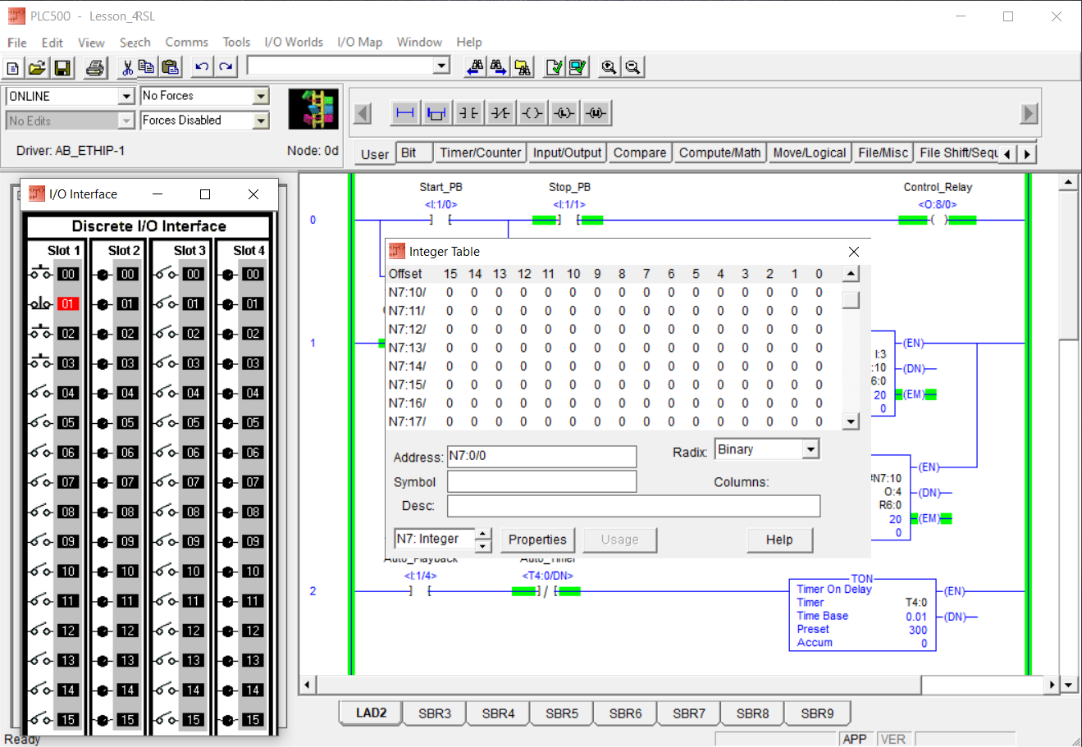Toggle Slot 3 input switch 00
The height and width of the screenshot is (747, 1082).
point(167,274)
